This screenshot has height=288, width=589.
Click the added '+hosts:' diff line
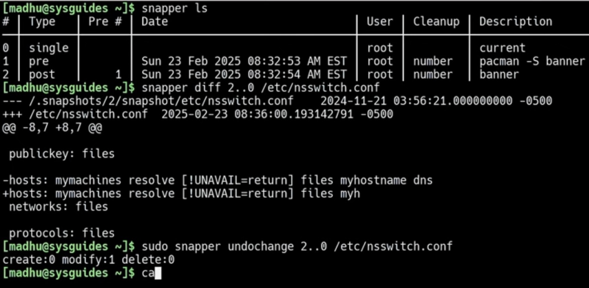(181, 193)
